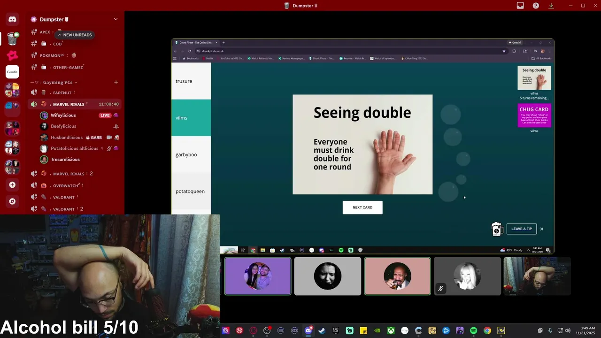
Task: Click the LIVE badge beside Wifeylicious
Action: [x=105, y=115]
